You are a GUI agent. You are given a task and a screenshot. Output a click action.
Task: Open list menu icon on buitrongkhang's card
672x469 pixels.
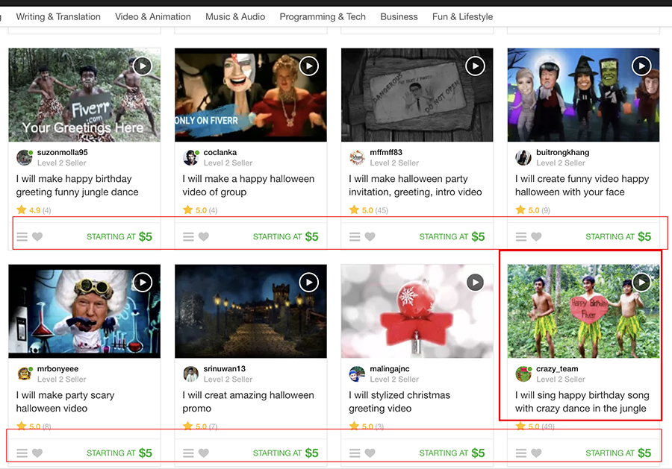(x=520, y=236)
